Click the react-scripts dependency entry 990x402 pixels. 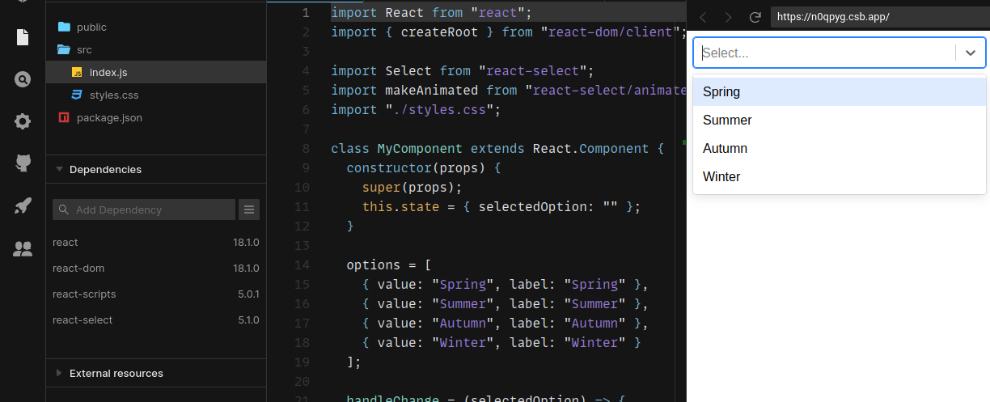[156, 294]
